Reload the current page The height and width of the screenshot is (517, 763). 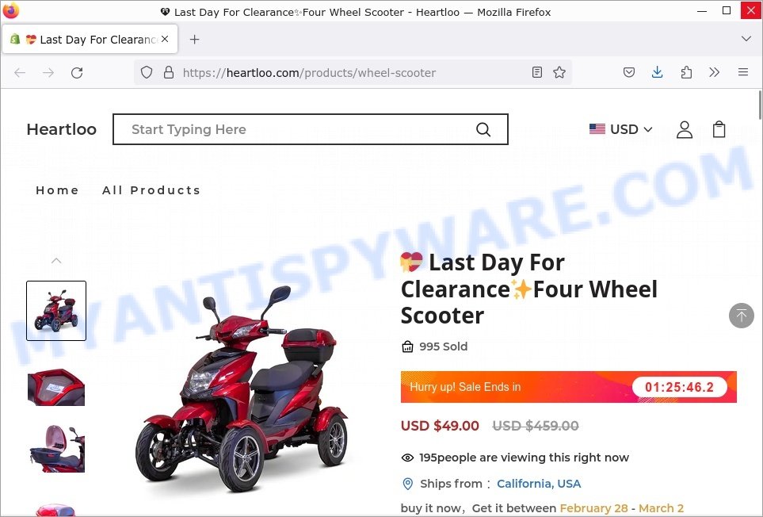77,72
